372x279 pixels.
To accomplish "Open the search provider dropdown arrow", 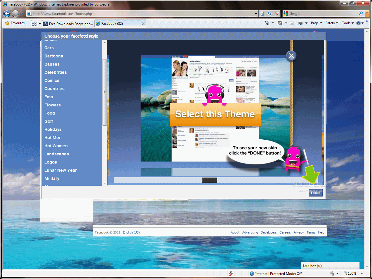I will [x=367, y=13].
